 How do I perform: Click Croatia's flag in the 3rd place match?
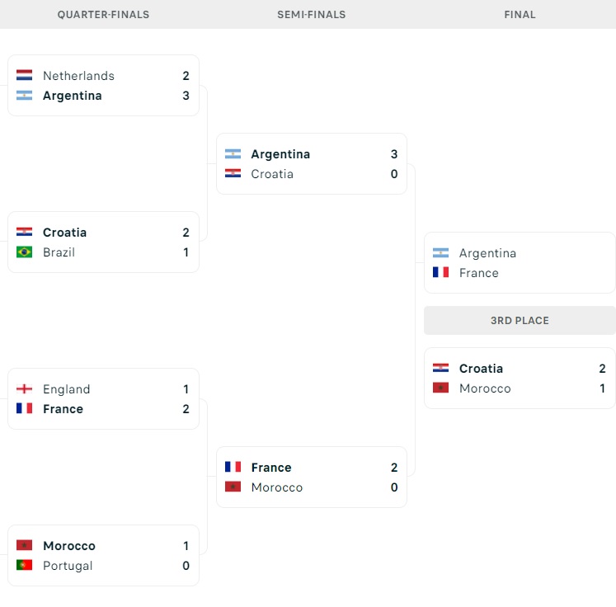440,369
